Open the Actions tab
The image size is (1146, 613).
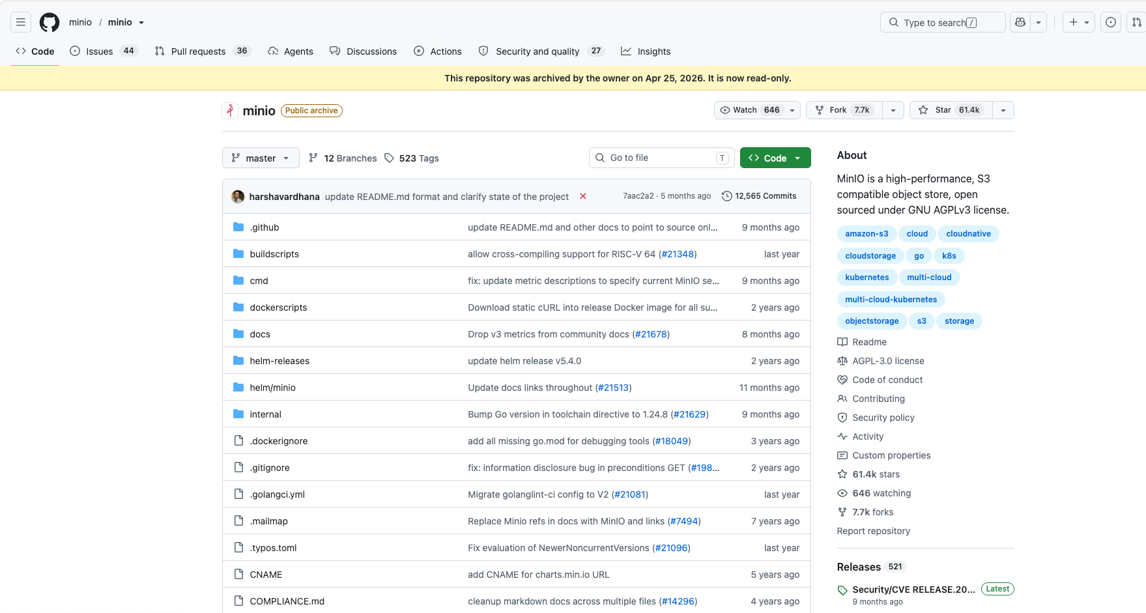coord(438,51)
